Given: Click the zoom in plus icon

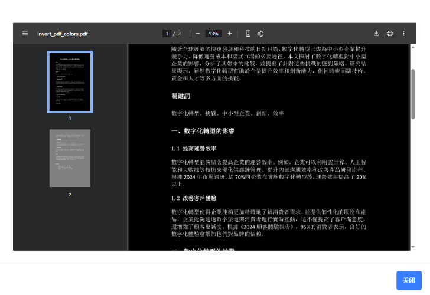Looking at the screenshot, I should [x=230, y=34].
